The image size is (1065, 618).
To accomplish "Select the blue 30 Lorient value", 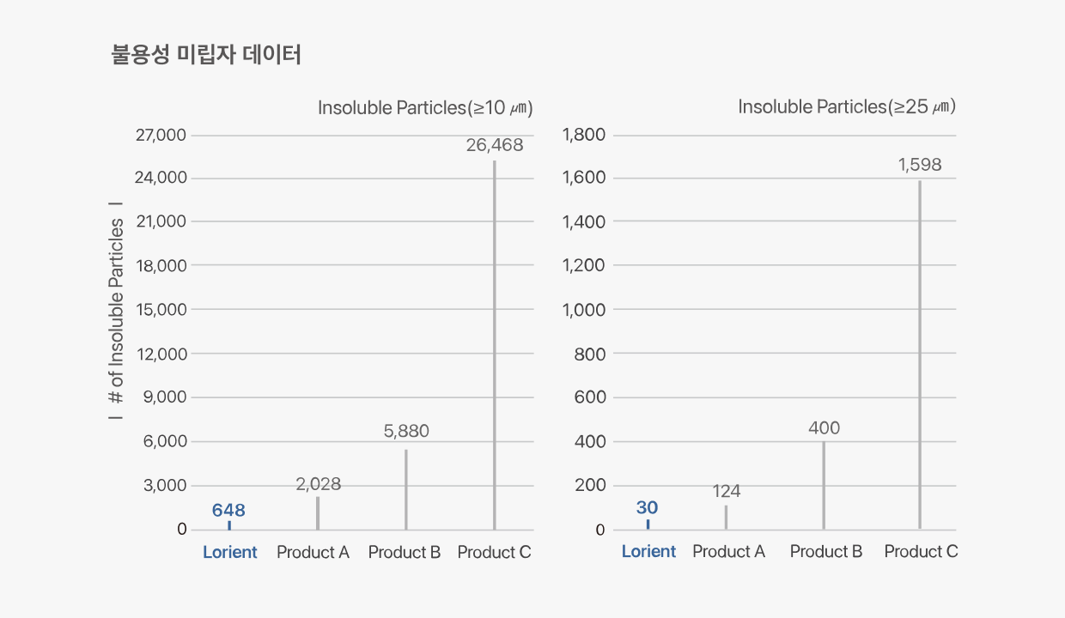I will coord(647,508).
